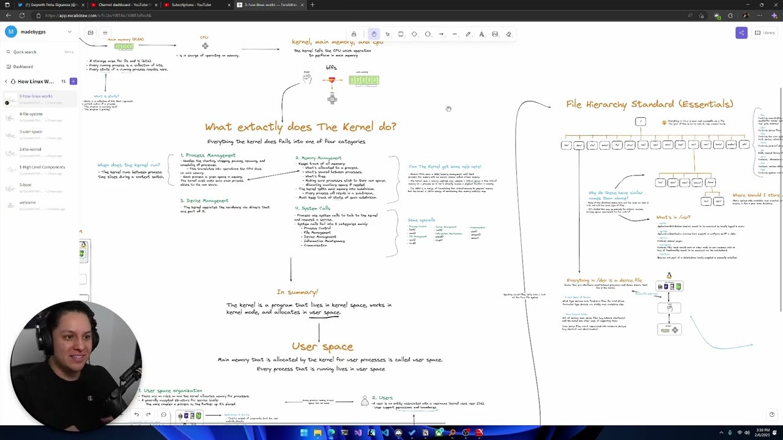Open the Excalidraw hamburger menu

105,33
